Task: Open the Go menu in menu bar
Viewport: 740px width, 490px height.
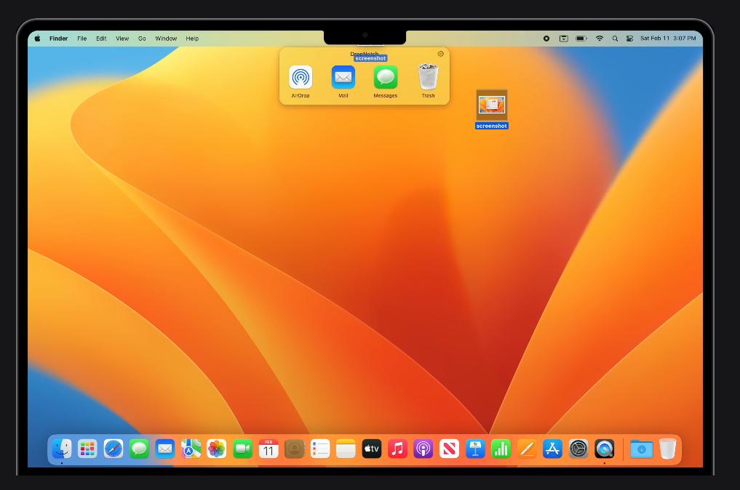Action: pyautogui.click(x=142, y=39)
